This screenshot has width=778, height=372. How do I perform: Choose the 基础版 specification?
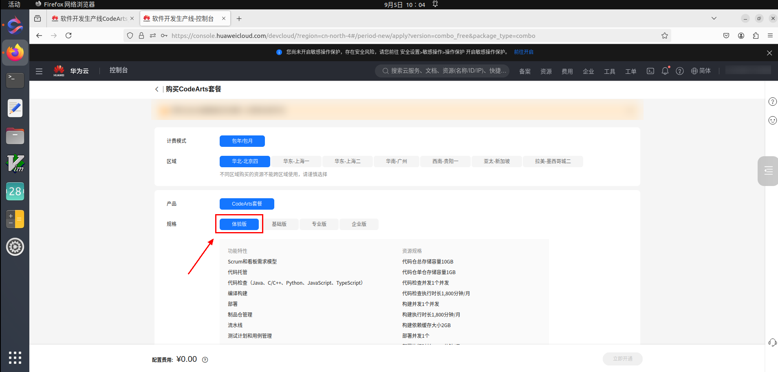click(279, 224)
